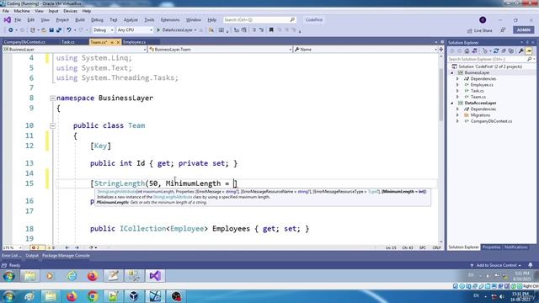Image resolution: width=539 pixels, height=303 pixels.
Task: Select Solution 'CodeFirst' root node
Action: (x=490, y=66)
